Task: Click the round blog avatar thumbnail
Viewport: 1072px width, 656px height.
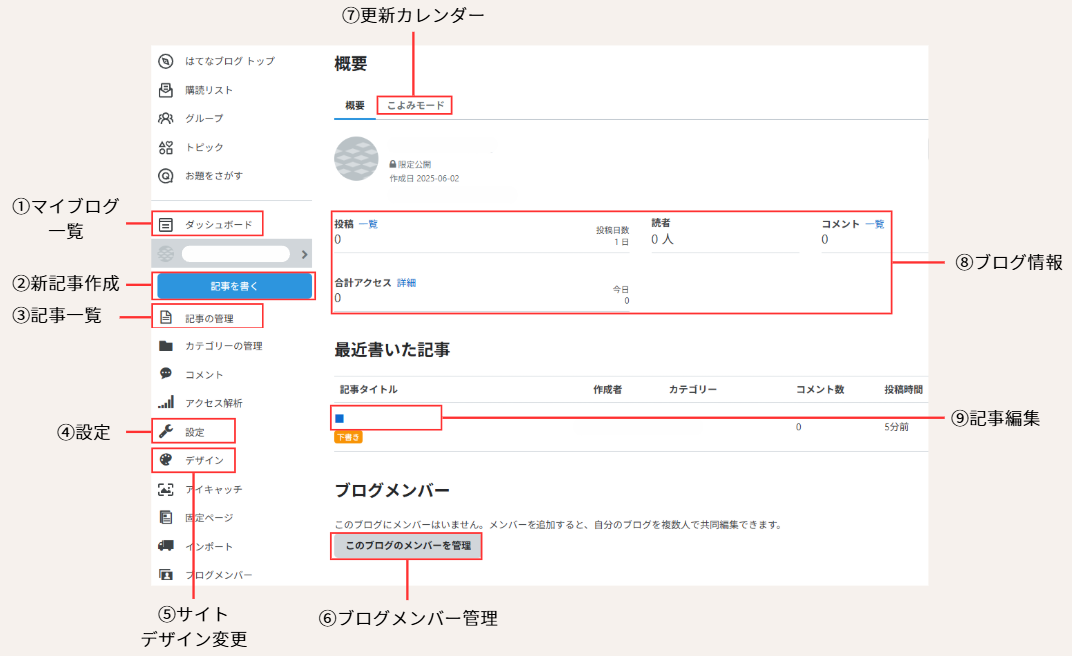Action: (x=356, y=160)
